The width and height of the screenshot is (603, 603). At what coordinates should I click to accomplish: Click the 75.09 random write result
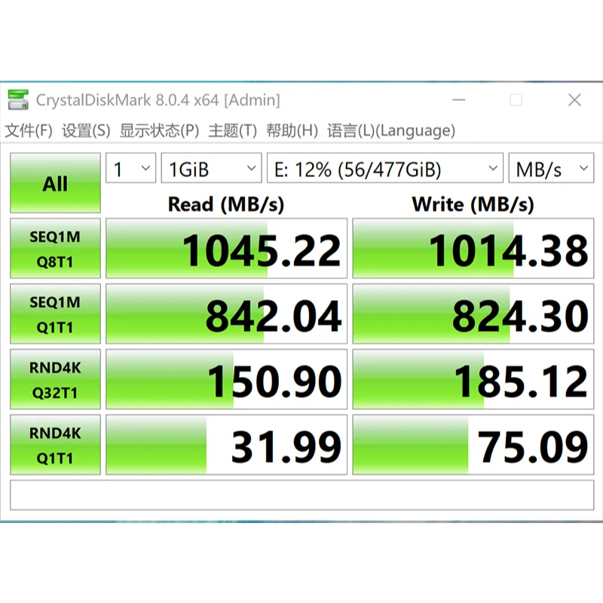[473, 445]
